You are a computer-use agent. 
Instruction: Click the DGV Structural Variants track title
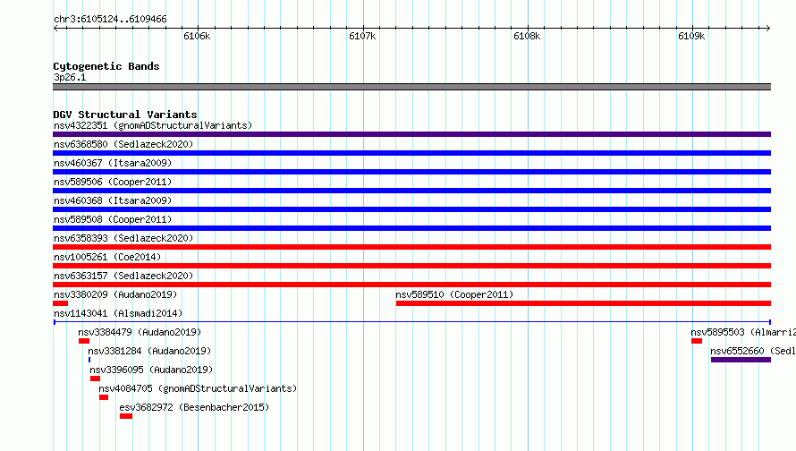(125, 115)
